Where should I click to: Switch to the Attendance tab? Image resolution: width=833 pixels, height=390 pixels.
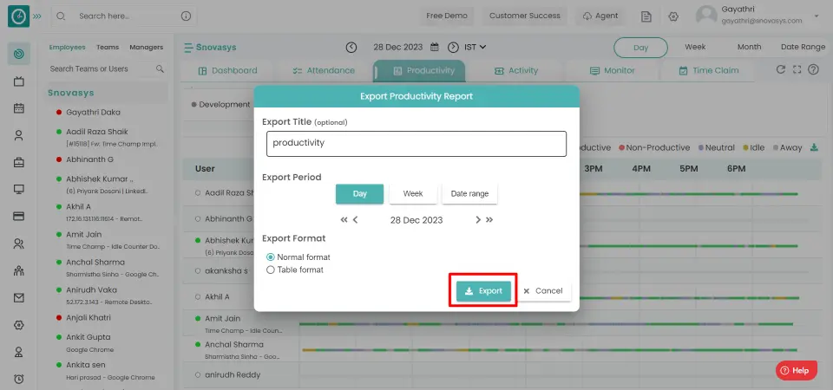[x=324, y=70]
